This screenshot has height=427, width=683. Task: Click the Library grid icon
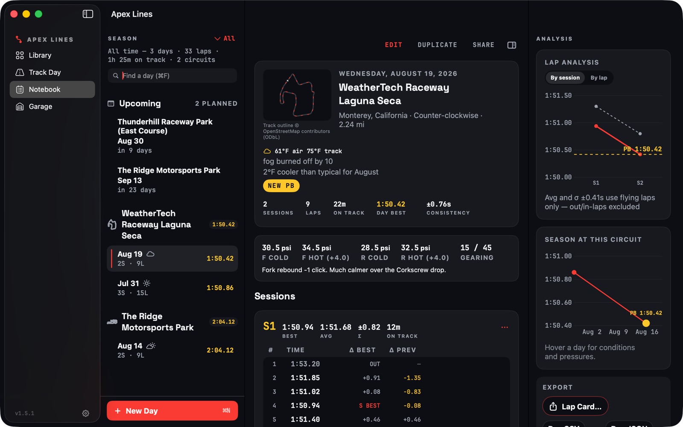(x=20, y=55)
